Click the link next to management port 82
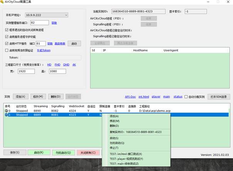The image size is (233, 171). pos(54,23)
